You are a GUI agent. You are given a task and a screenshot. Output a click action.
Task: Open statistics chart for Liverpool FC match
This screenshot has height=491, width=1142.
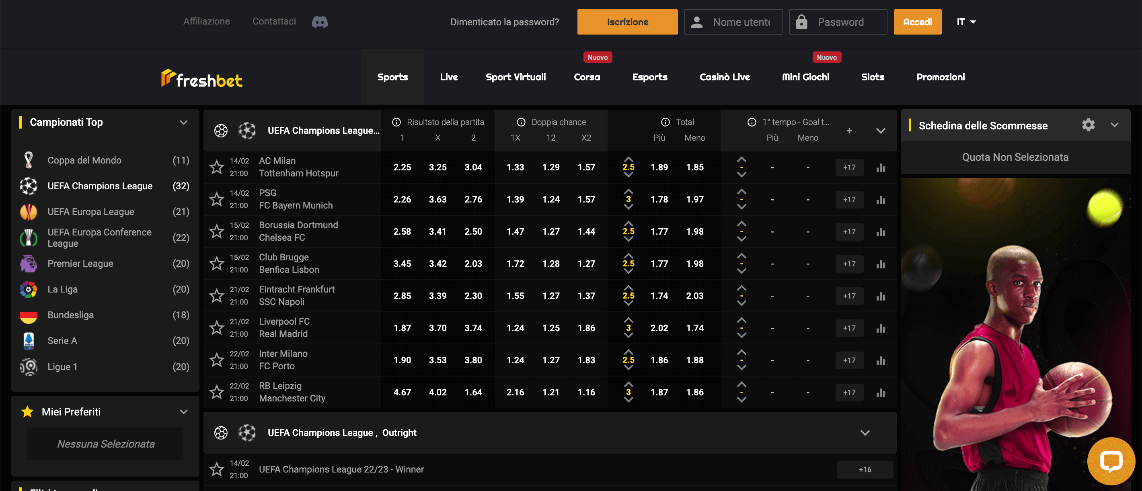point(881,328)
